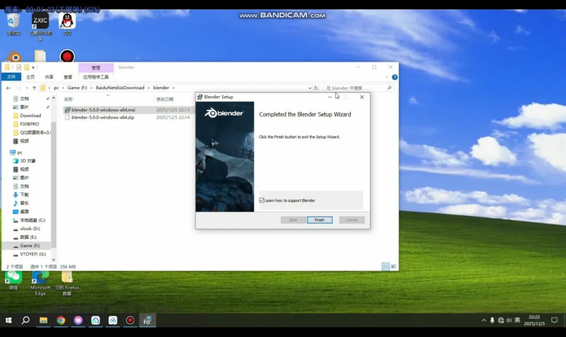Expand the Explorer ribbon
This screenshot has width=566, height=337.
[x=387, y=77]
